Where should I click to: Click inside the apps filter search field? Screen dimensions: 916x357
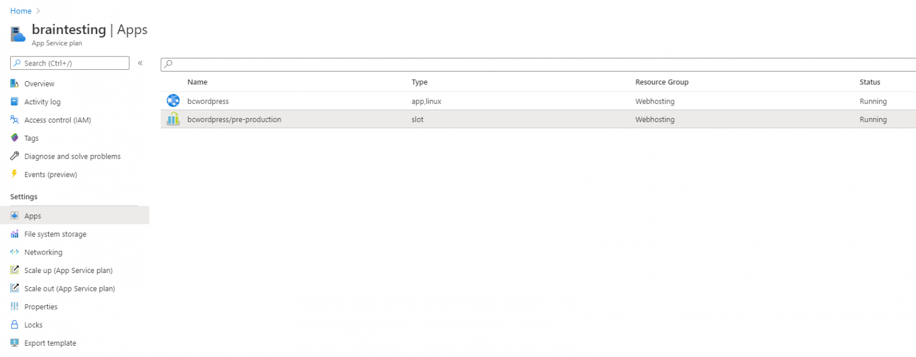298,63
